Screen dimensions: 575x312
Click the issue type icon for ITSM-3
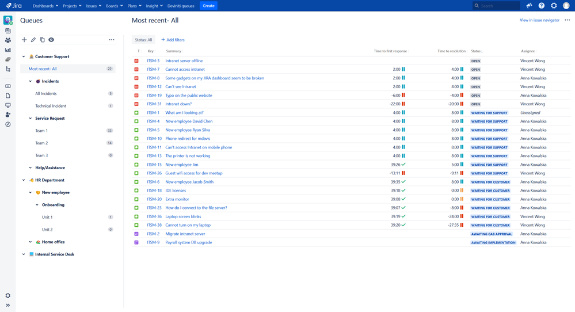pyautogui.click(x=136, y=61)
